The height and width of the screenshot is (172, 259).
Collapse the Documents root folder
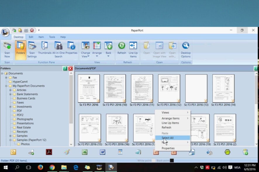click(2, 73)
